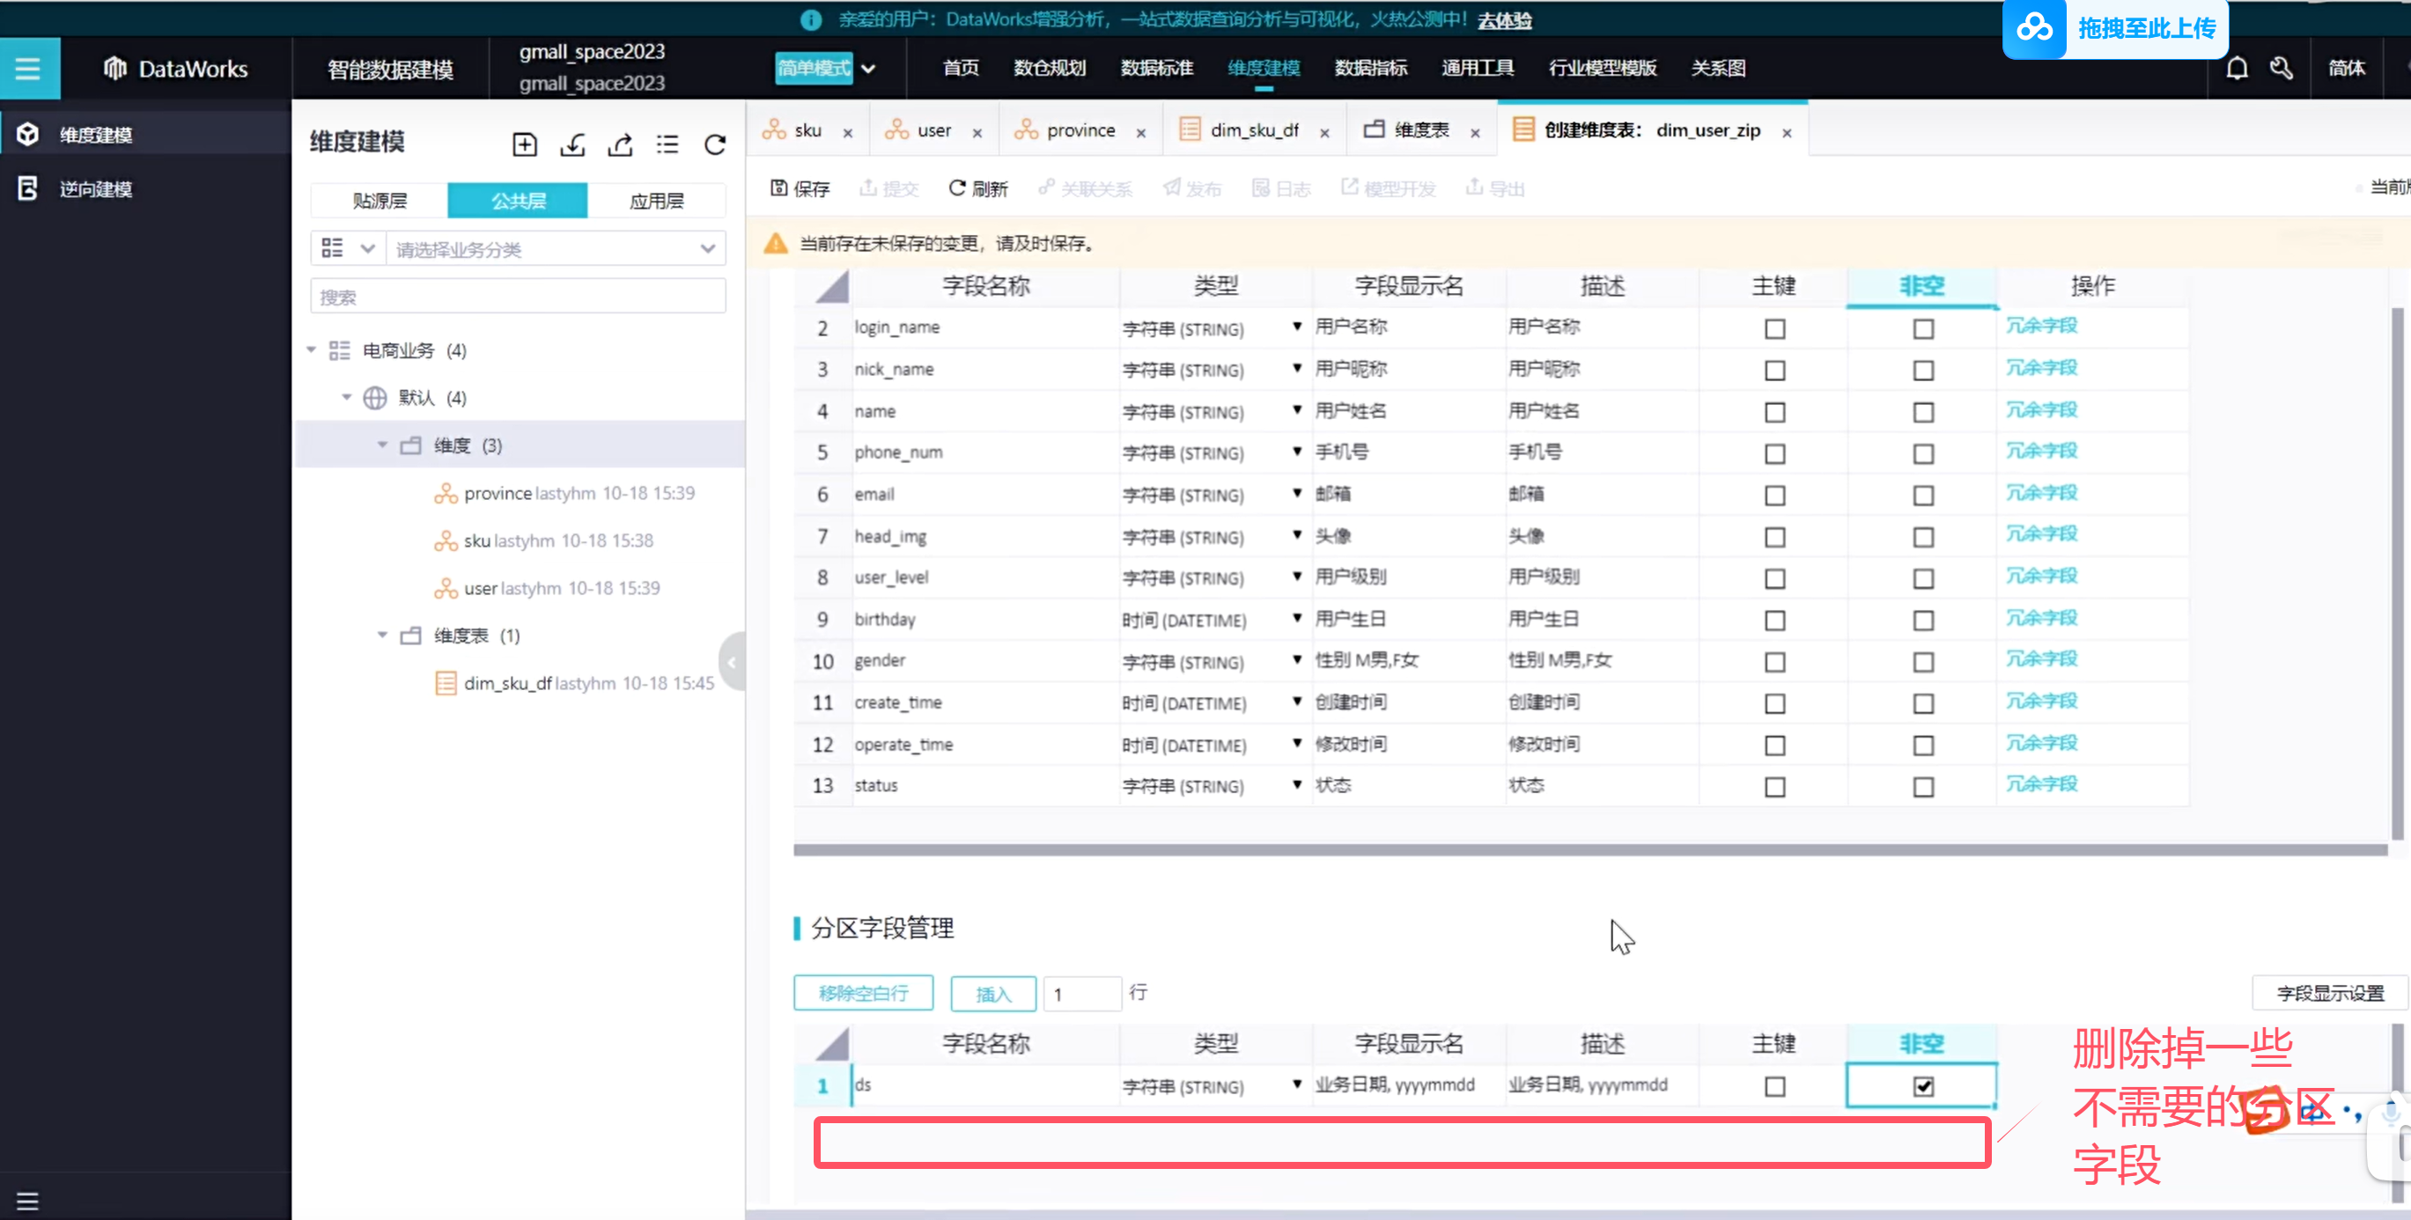Click the refresh icon in the 维度建模 panel
2411x1220 pixels.
tap(715, 144)
